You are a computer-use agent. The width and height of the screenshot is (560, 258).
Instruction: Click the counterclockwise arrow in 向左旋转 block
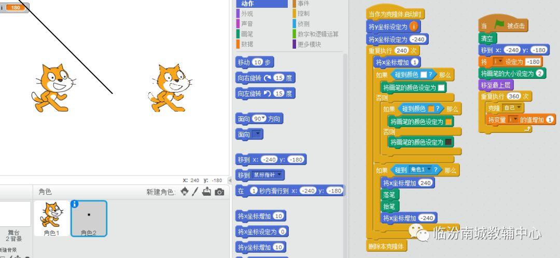coord(267,93)
